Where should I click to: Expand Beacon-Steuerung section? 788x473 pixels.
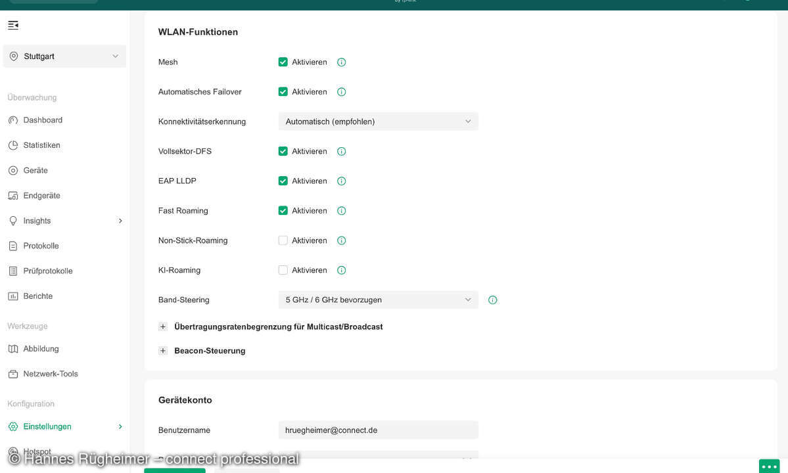click(x=163, y=351)
